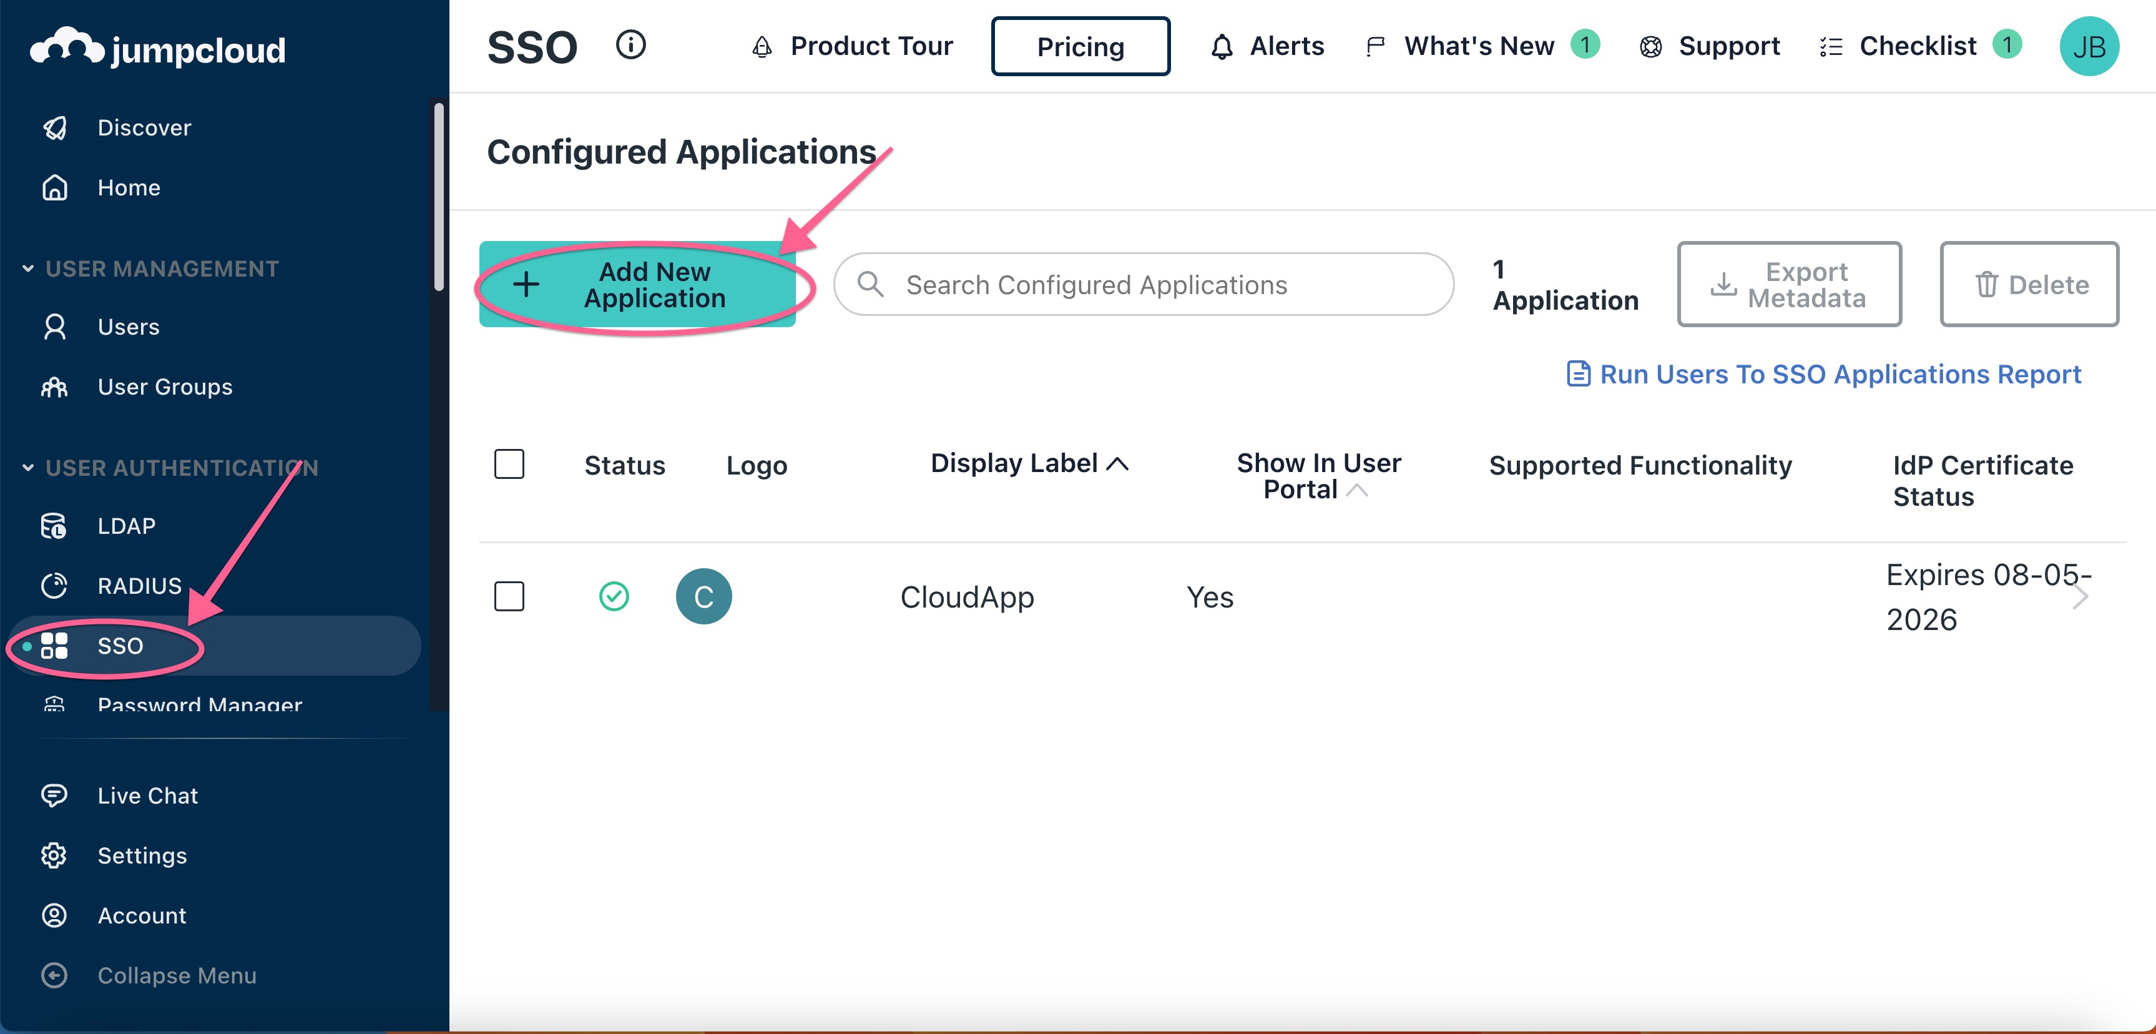Open Settings from the sidebar

(142, 855)
